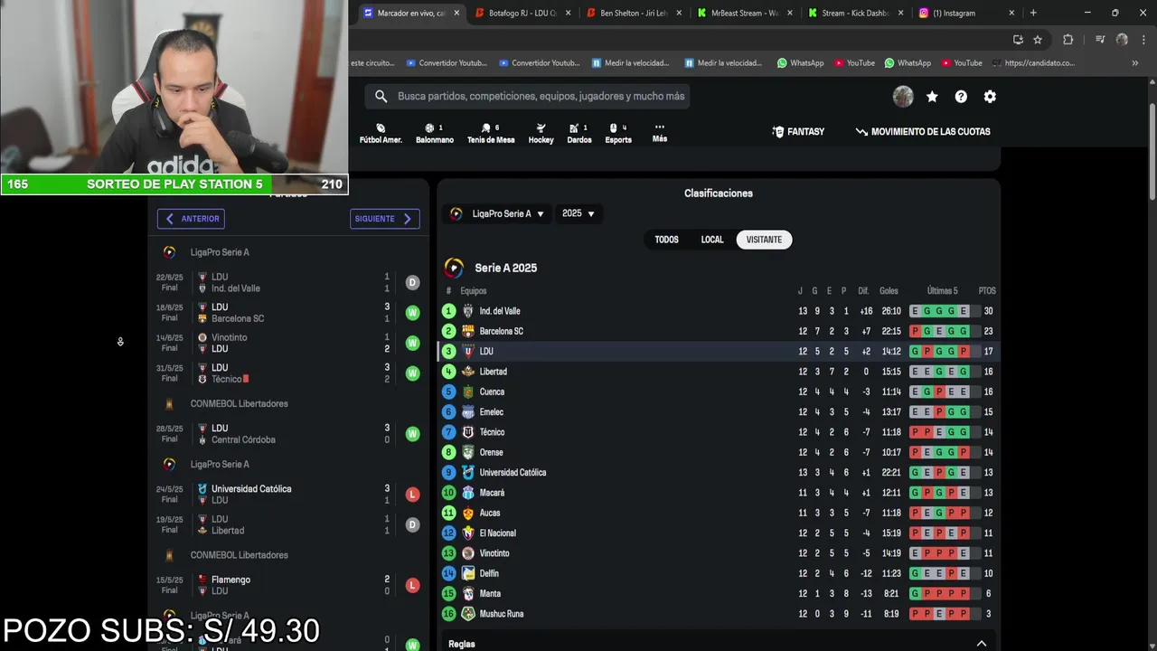Open Orense team crest icon
The width and height of the screenshot is (1157, 651).
468,452
